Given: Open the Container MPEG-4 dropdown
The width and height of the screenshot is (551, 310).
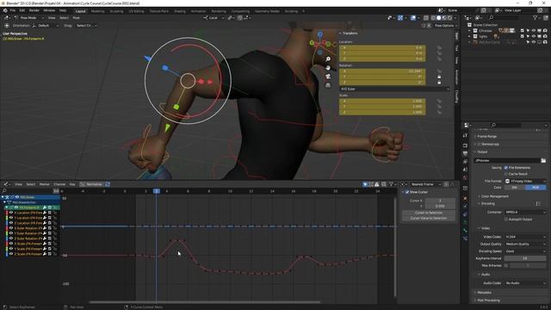Looking at the screenshot, I should [525, 213].
